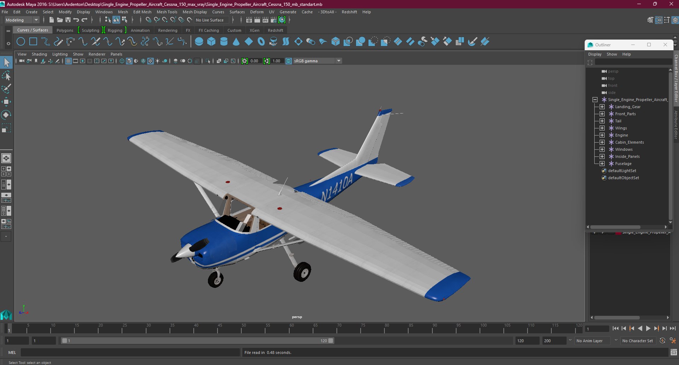This screenshot has height=365, width=679.
Task: Toggle viewport textured display
Action: 150,61
